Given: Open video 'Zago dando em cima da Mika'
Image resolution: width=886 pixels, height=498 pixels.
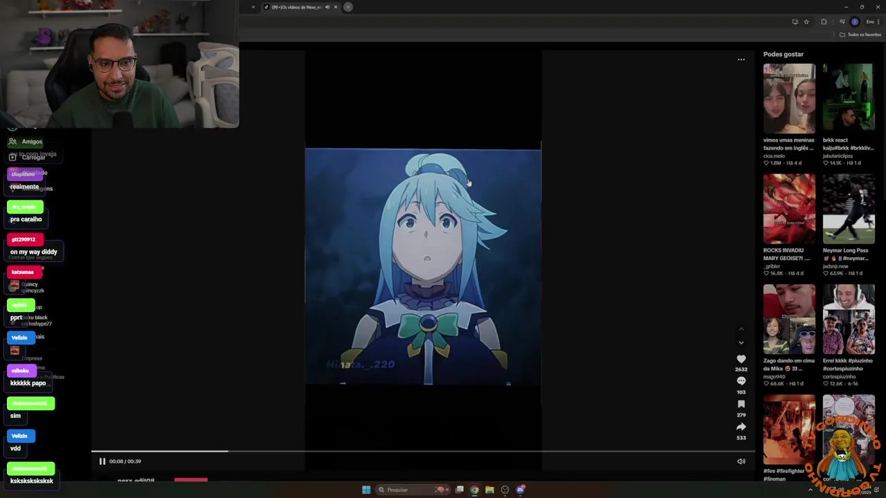Looking at the screenshot, I should [x=789, y=320].
